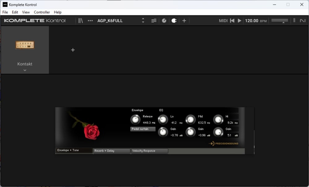Screen dimensions: 309x187
Task: Start playback with the play button
Action: point(239,21)
